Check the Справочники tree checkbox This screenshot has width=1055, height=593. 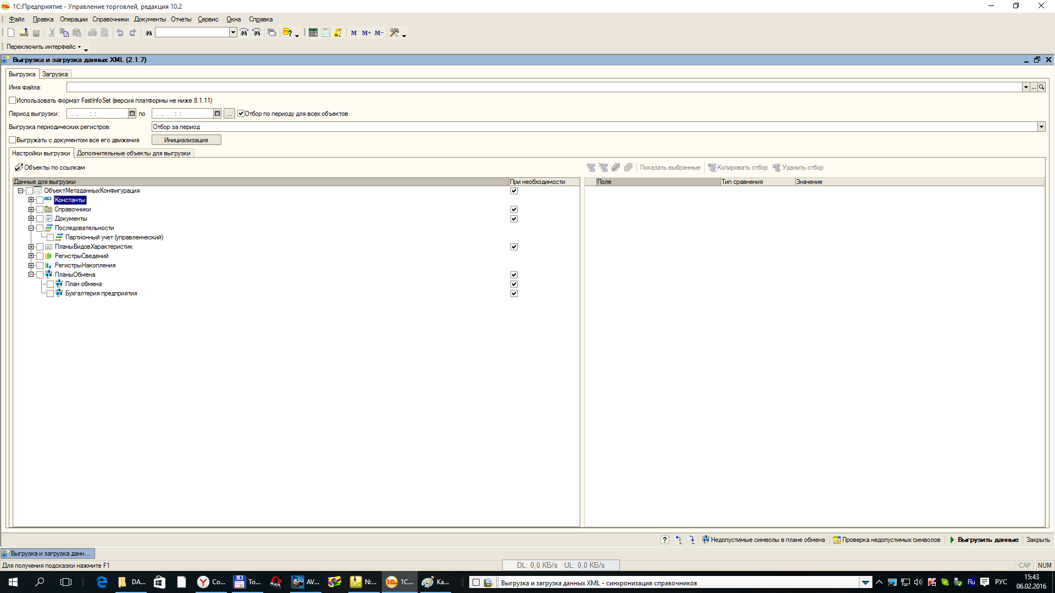tap(40, 209)
